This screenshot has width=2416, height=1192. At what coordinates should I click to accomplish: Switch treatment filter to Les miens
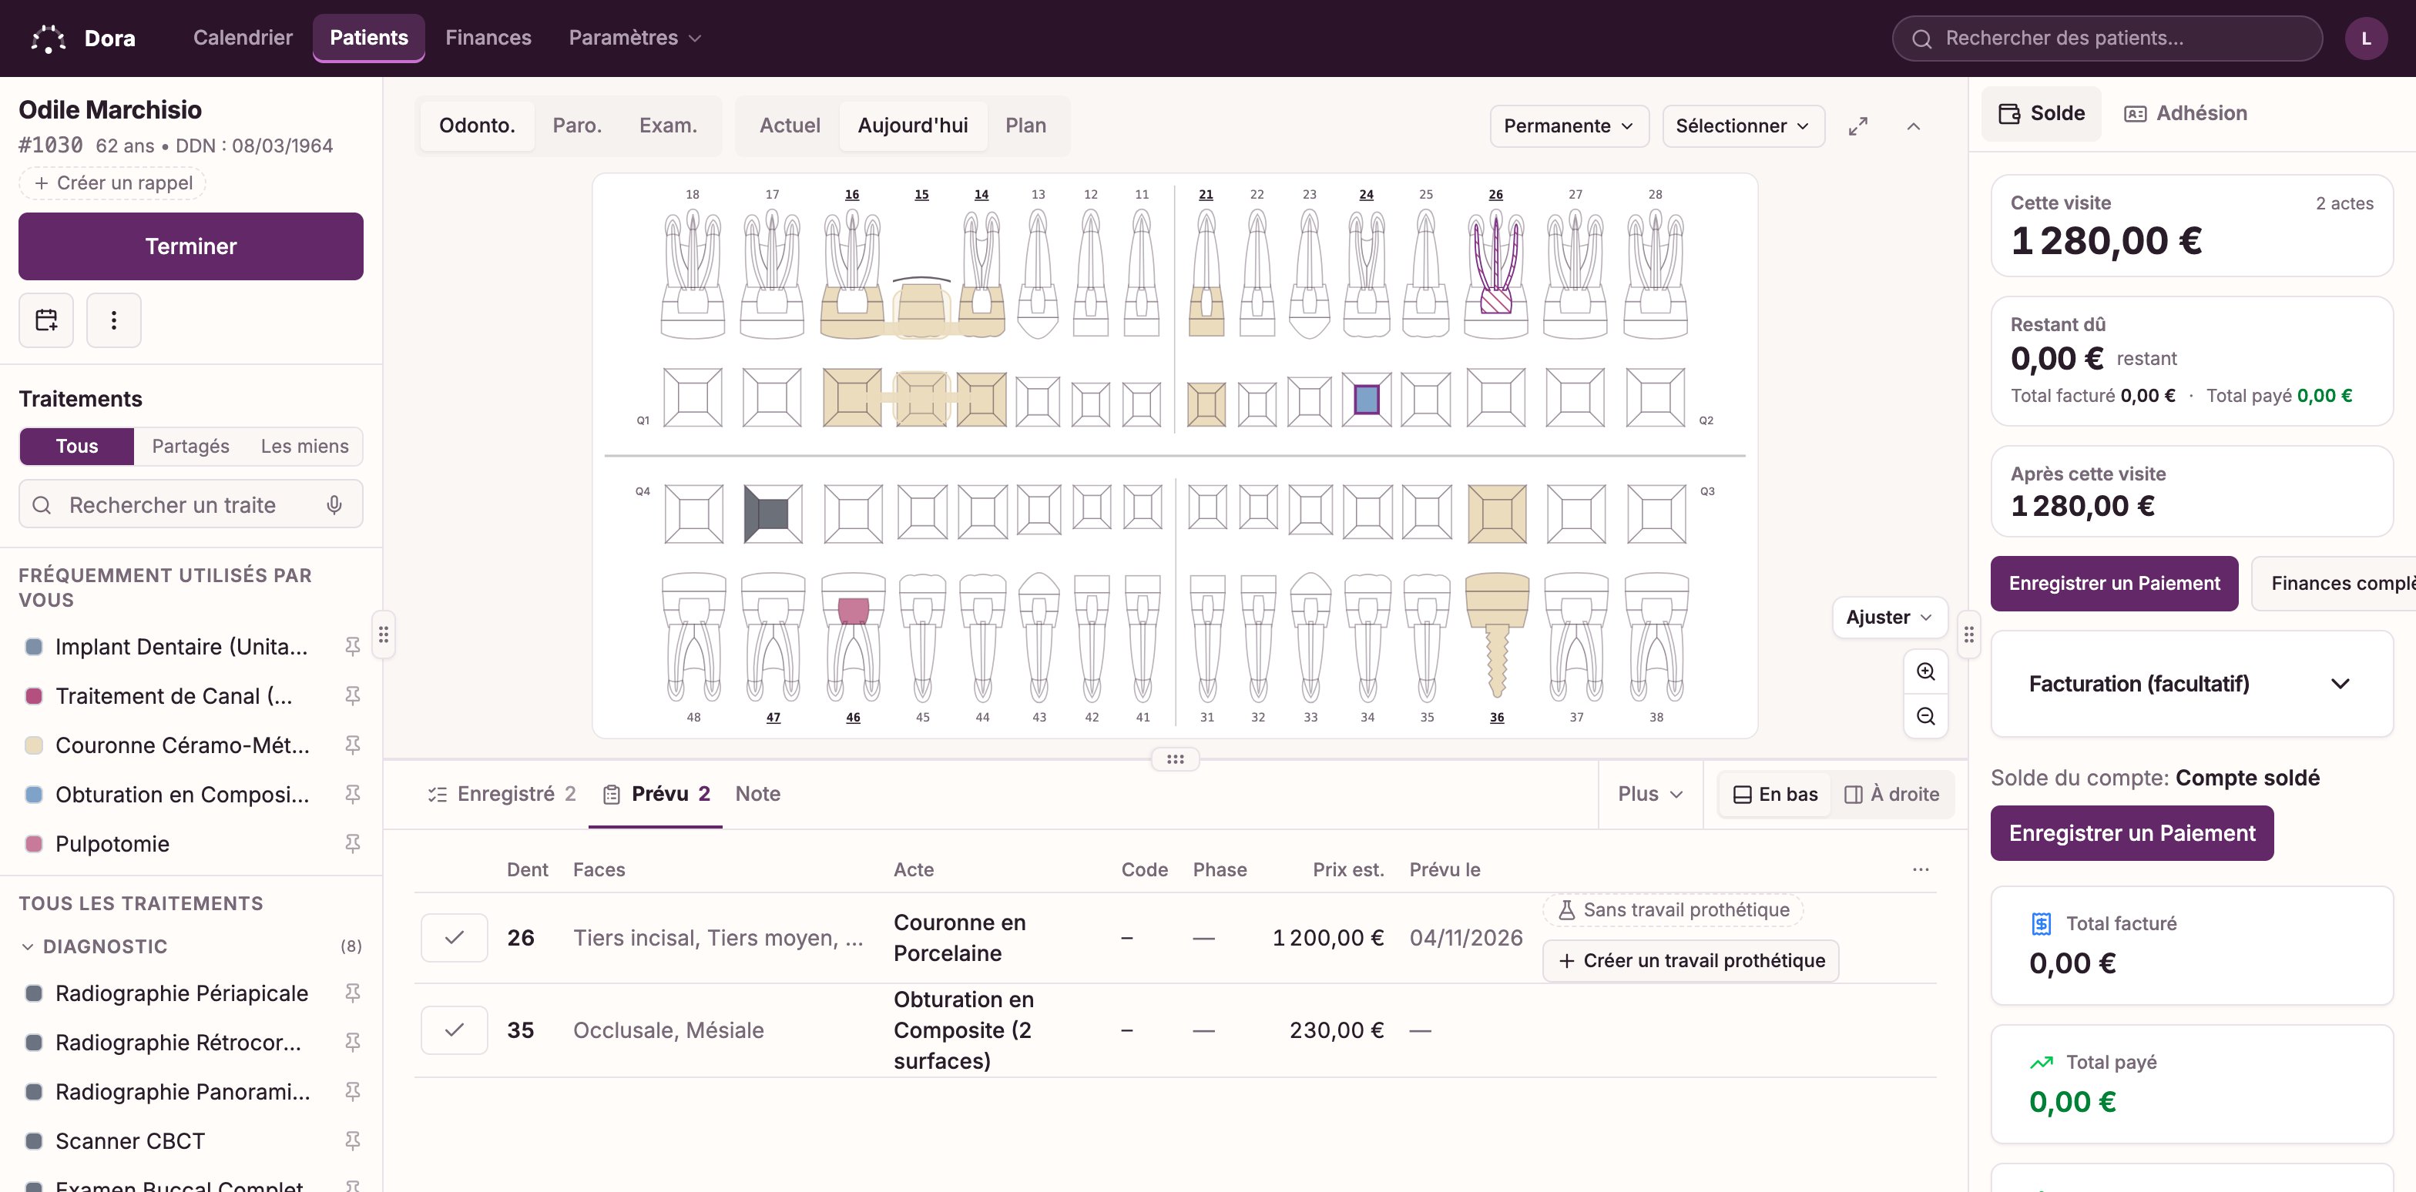(305, 447)
